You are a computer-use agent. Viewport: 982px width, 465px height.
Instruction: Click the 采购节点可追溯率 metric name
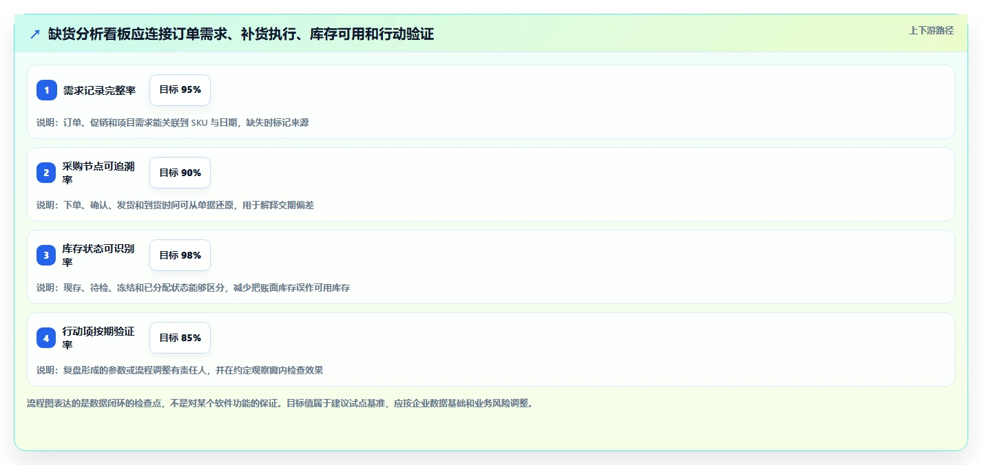tap(98, 173)
